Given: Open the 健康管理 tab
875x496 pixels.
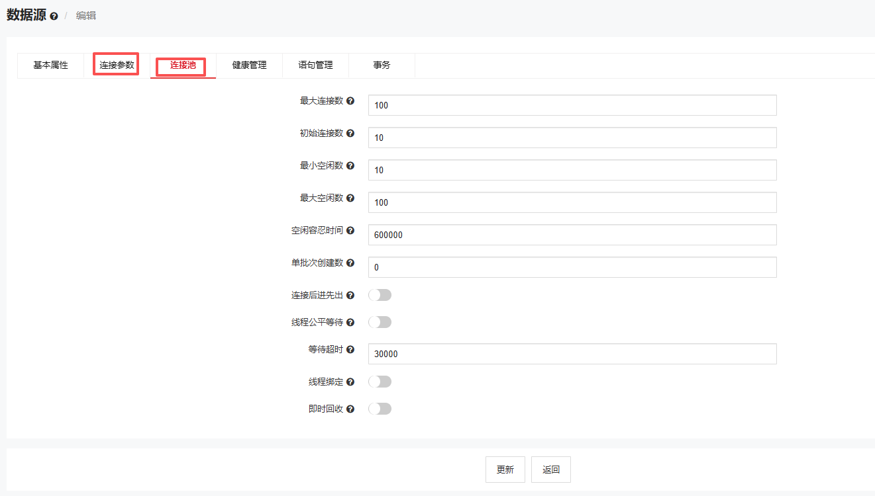Looking at the screenshot, I should [x=250, y=65].
